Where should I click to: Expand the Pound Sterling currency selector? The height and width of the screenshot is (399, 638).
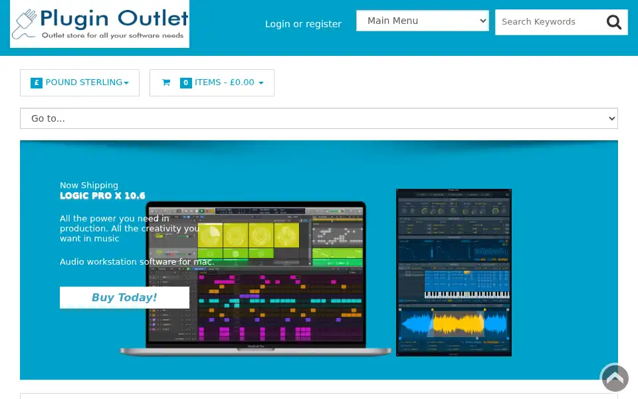(x=80, y=82)
